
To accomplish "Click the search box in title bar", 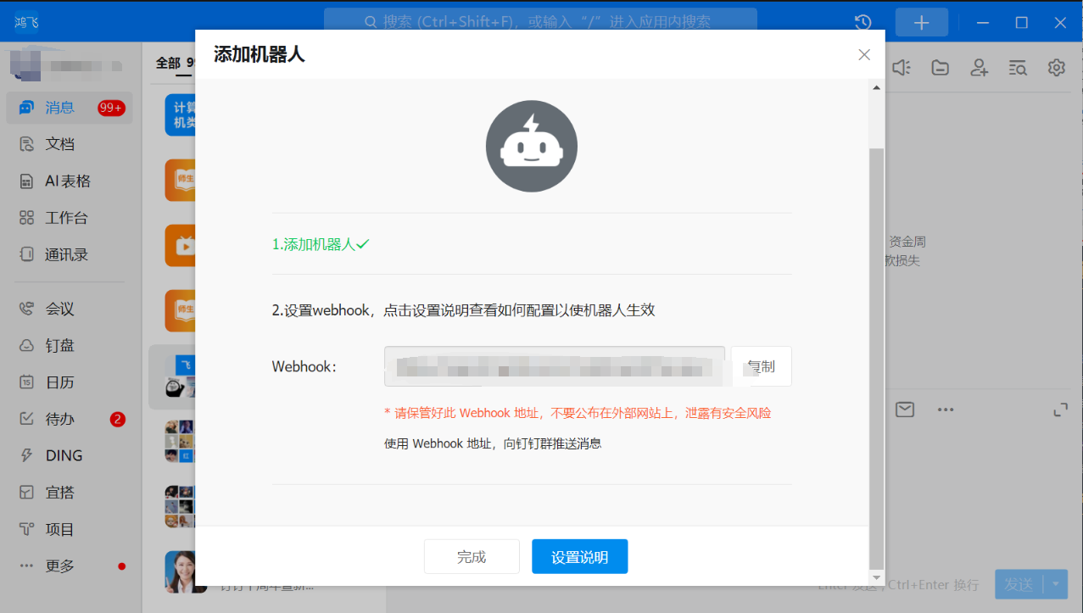I will (540, 22).
